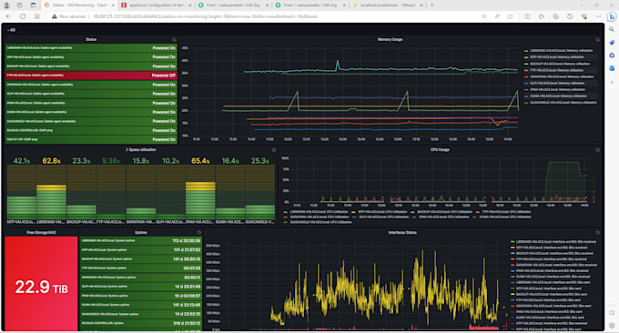The height and width of the screenshot is (333, 619).
Task: Click the zoom magnifier icon in address bar
Action: click(x=484, y=16)
